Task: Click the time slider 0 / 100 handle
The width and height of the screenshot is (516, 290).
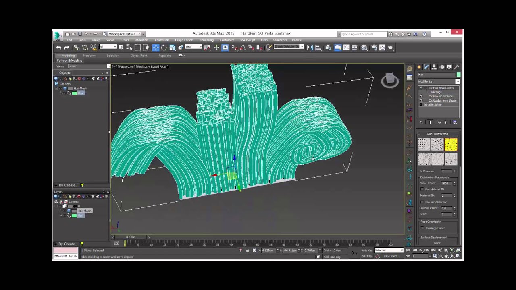Action: 131,237
